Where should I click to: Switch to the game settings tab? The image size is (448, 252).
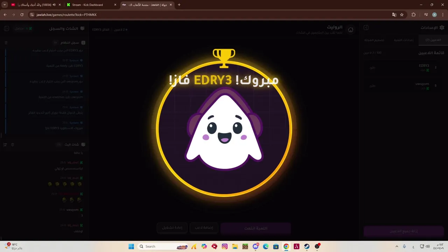coord(404,40)
